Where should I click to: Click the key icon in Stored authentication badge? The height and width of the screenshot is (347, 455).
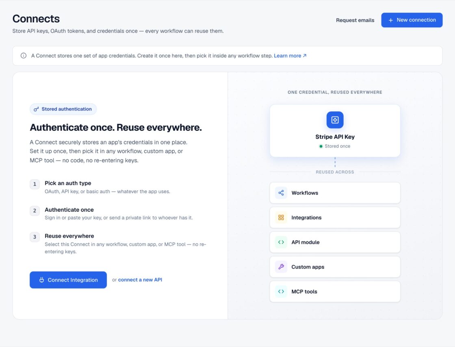36,109
